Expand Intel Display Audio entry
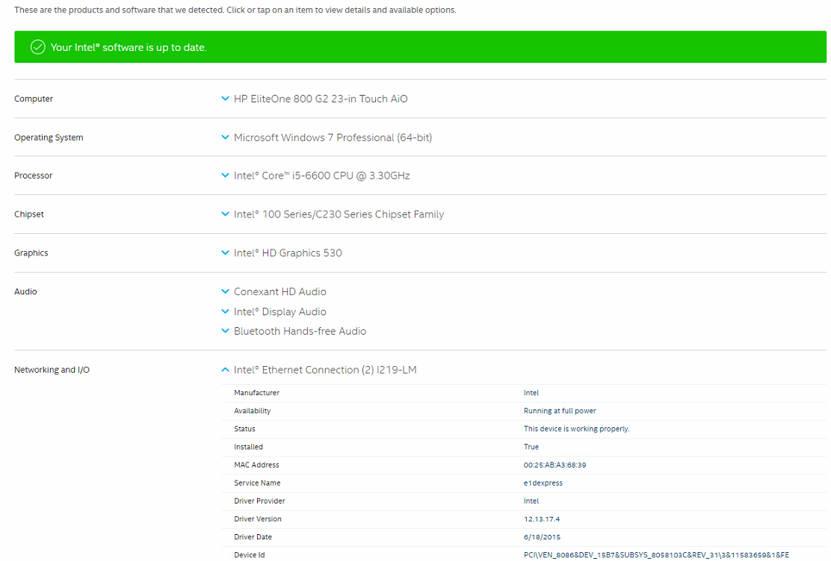Screen dimensions: 831x561 [274, 312]
